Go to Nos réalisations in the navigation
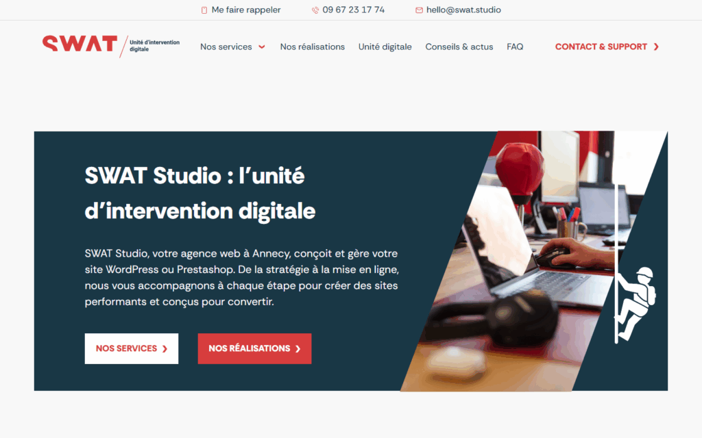This screenshot has width=702, height=438. (x=313, y=47)
